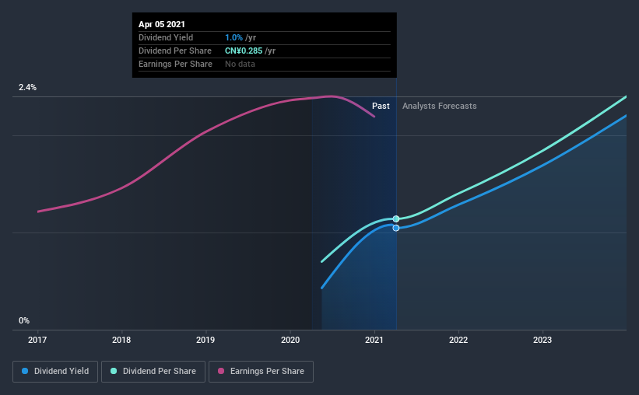This screenshot has height=395, width=639.
Task: Click the 2020 x-axis label
Action: click(x=290, y=340)
